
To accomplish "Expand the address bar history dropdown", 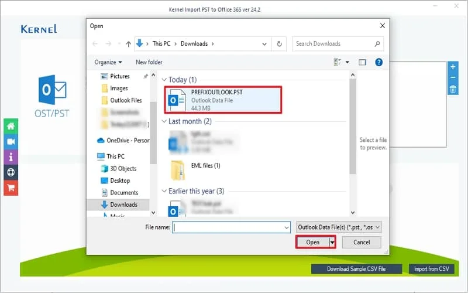I will [264, 44].
